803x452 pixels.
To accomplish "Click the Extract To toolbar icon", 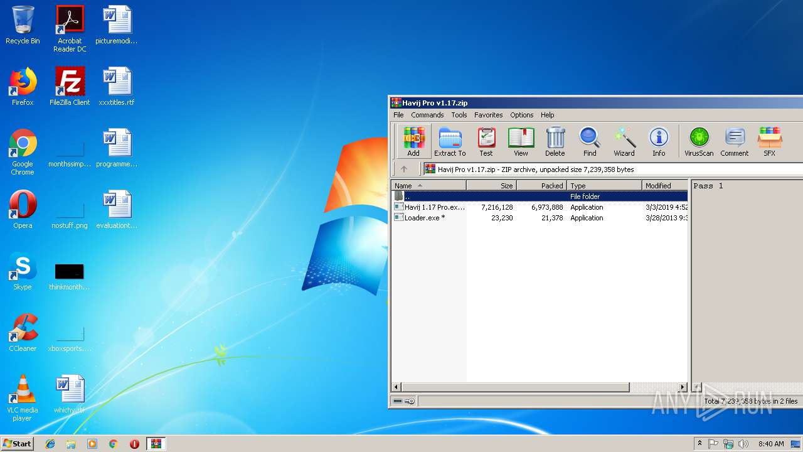I will tap(450, 141).
